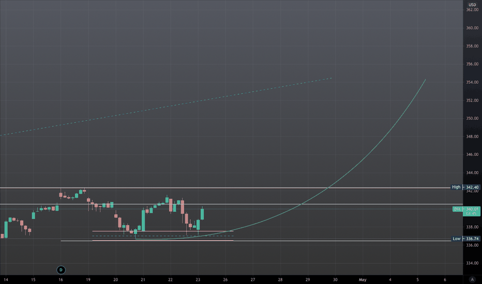The image size is (482, 284).
Task: Click the DIA 340.01 last price label
Action: [466, 211]
